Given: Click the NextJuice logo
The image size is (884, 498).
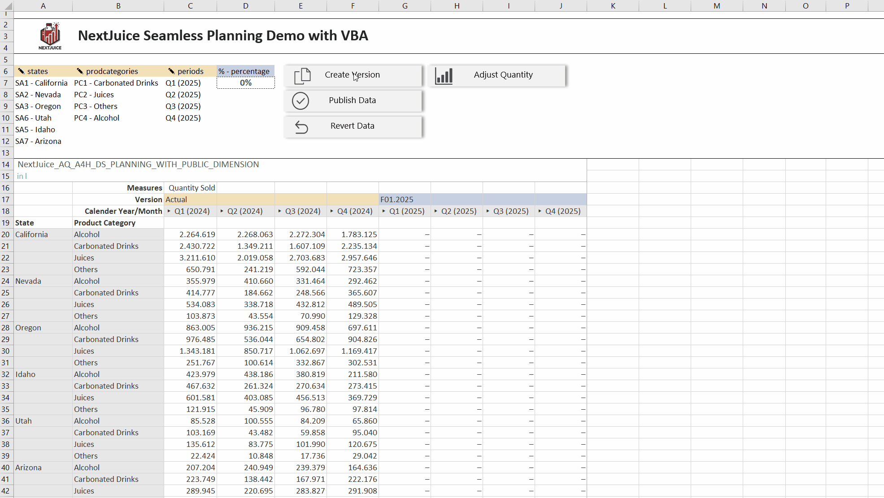Looking at the screenshot, I should click(50, 35).
